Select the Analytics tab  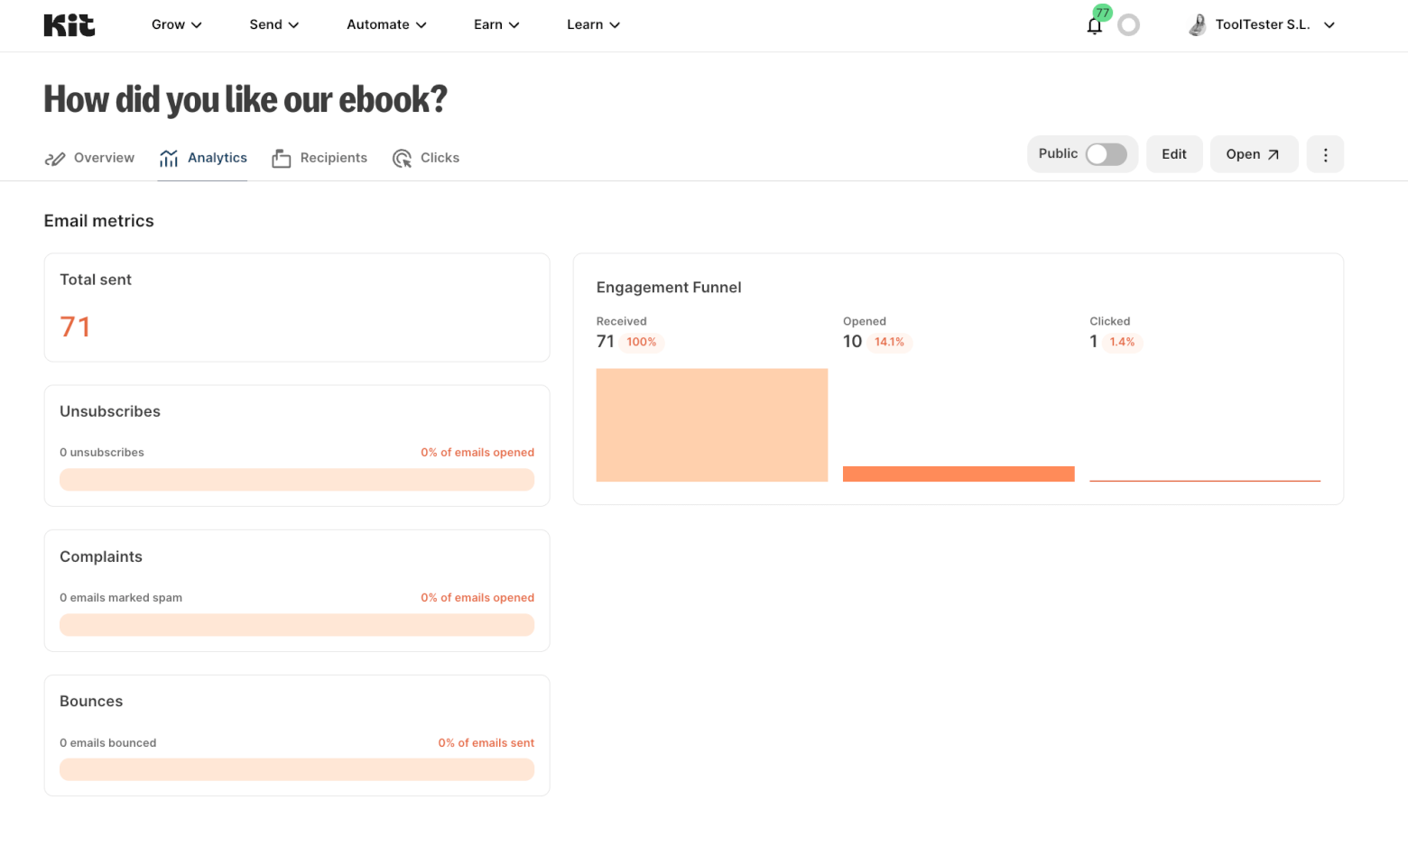[202, 158]
